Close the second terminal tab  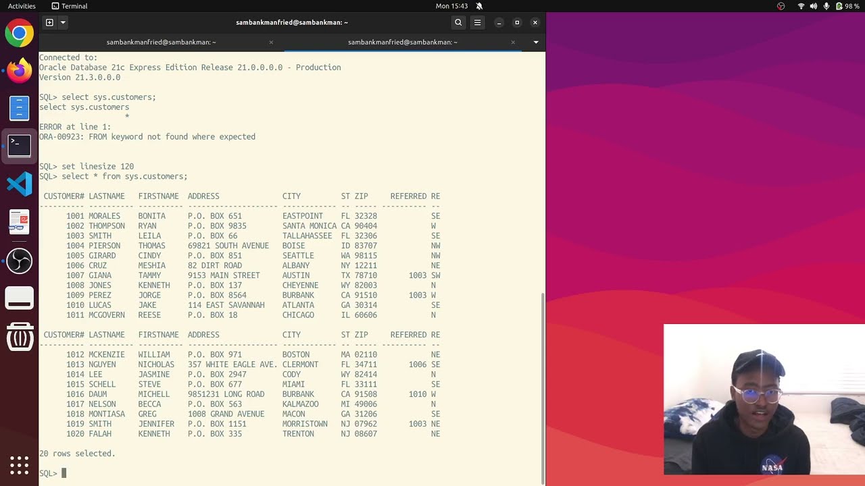click(x=513, y=42)
